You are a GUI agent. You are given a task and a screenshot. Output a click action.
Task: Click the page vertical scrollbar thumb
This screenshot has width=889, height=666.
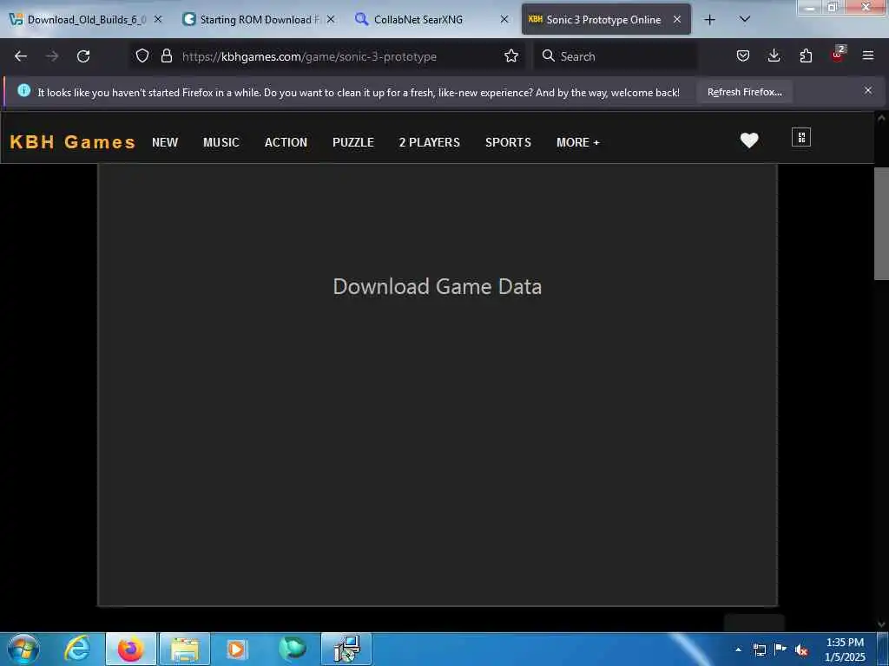881,224
